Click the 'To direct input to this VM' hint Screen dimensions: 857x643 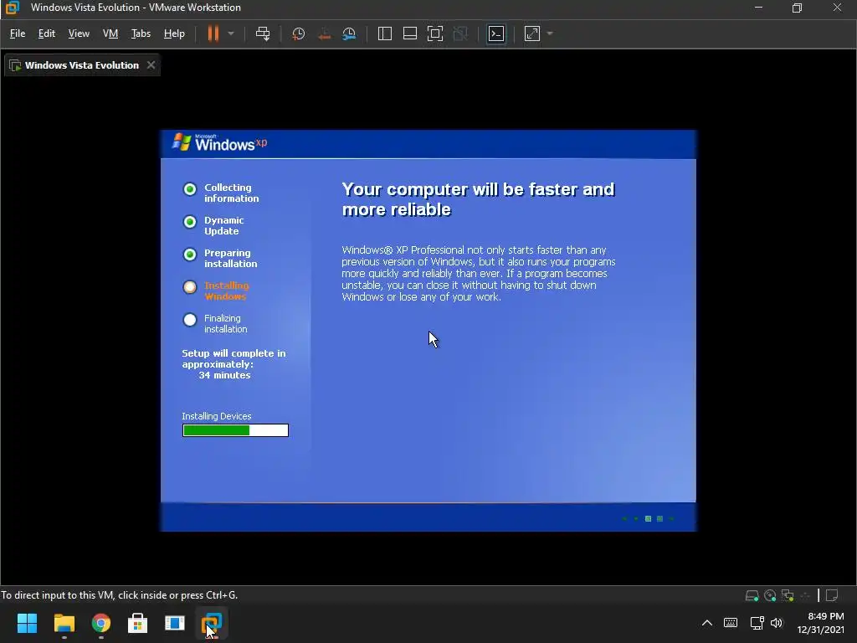[119, 595]
